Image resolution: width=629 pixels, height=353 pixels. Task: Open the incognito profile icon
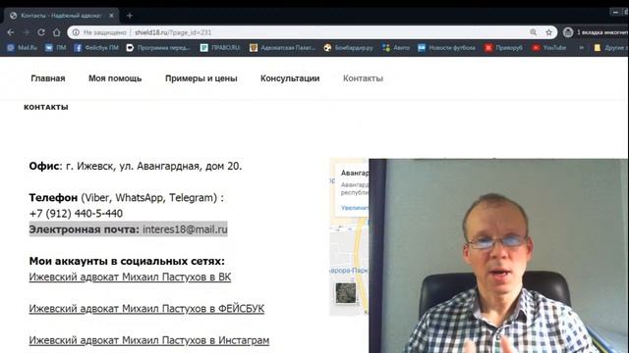pos(568,32)
